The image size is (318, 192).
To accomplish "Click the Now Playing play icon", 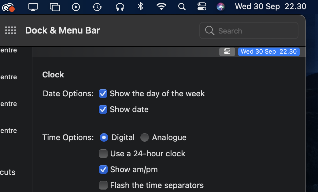I will point(76,7).
